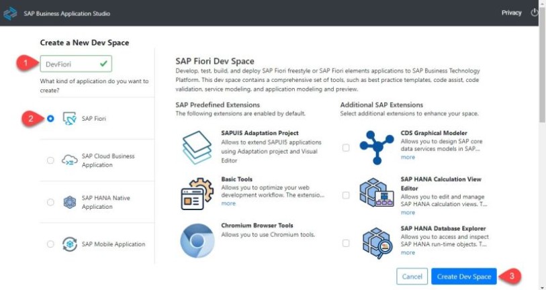Screen dimensions: 546x290
Task: Click the CDS Graphical Modeler icon
Action: (x=377, y=148)
